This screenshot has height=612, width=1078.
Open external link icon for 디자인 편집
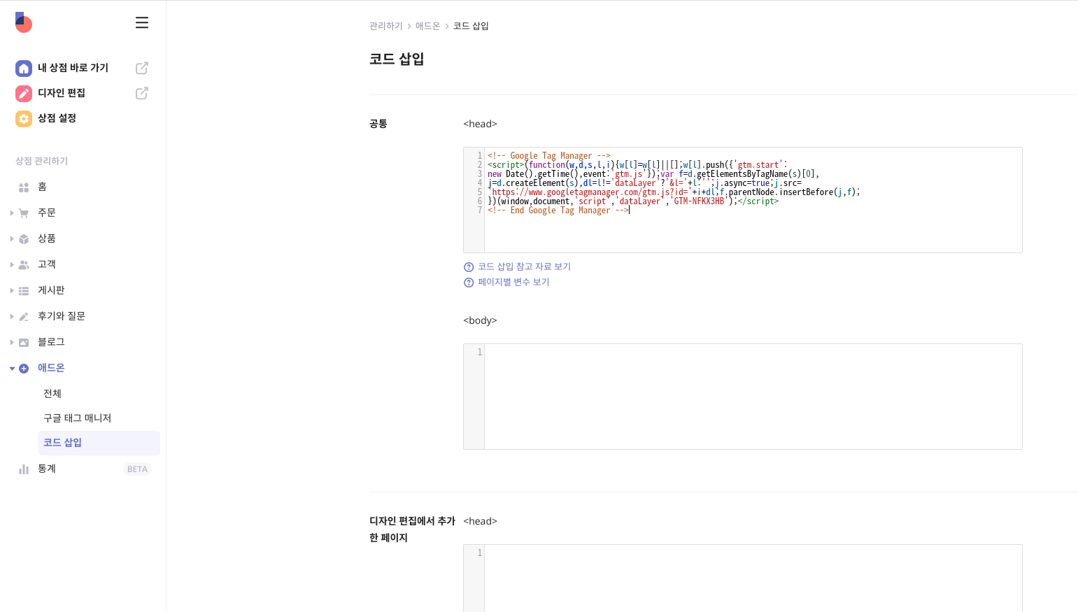tap(142, 93)
